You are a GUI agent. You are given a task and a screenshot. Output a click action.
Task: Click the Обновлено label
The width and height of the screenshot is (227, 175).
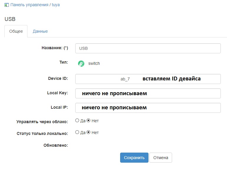(56, 145)
